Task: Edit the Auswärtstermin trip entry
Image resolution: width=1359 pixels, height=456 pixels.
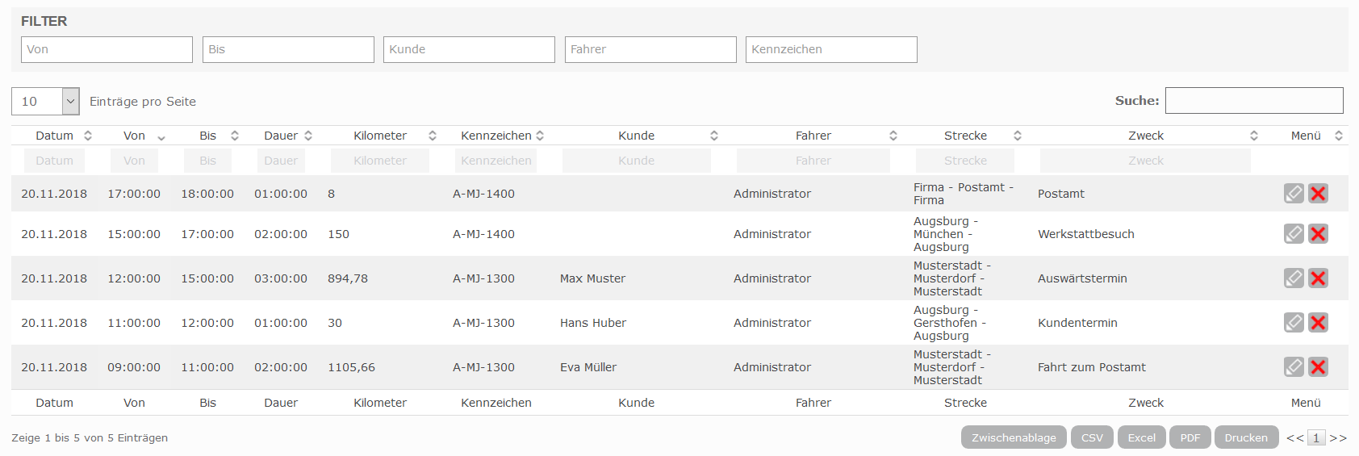Action: click(x=1294, y=278)
